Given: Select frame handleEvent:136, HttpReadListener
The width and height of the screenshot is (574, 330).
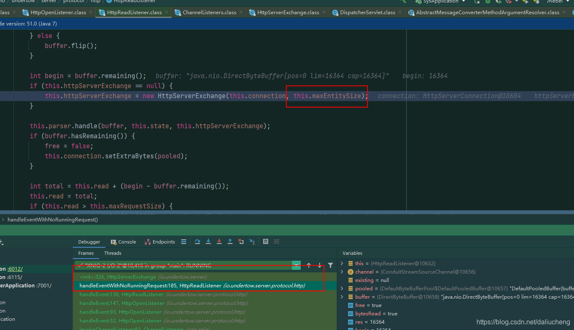Looking at the screenshot, I should point(163,294).
